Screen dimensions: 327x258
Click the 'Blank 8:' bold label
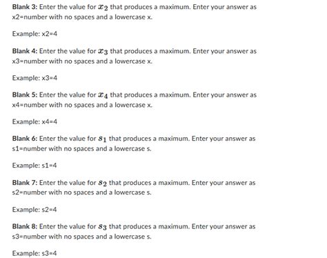(x=25, y=226)
